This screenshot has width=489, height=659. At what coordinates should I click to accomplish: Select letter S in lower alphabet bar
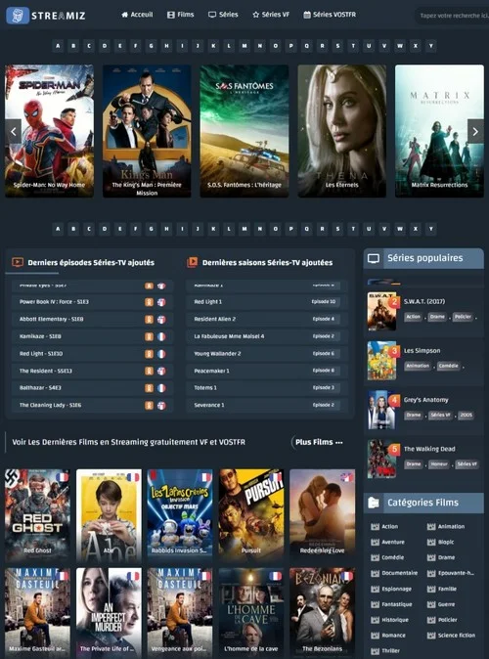[337, 229]
